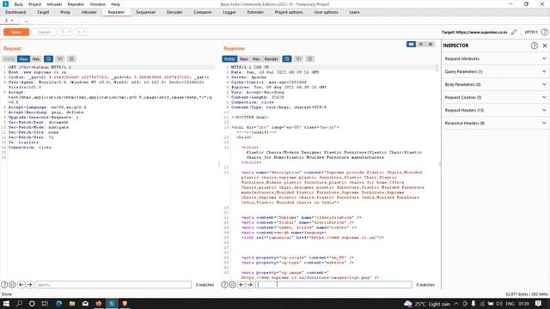Open the Window menu
The height and width of the screenshot is (309, 550).
[x=97, y=4]
